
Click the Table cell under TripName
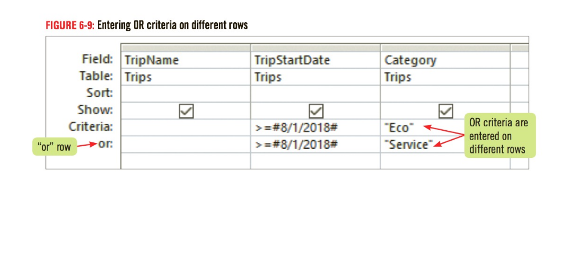coord(186,77)
